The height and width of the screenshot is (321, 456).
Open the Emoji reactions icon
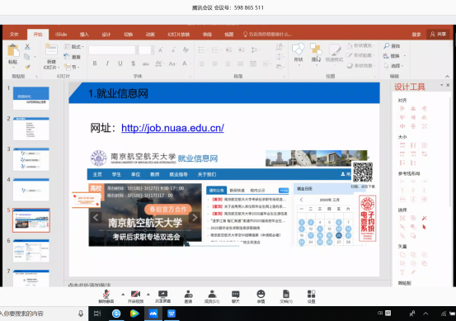261,296
